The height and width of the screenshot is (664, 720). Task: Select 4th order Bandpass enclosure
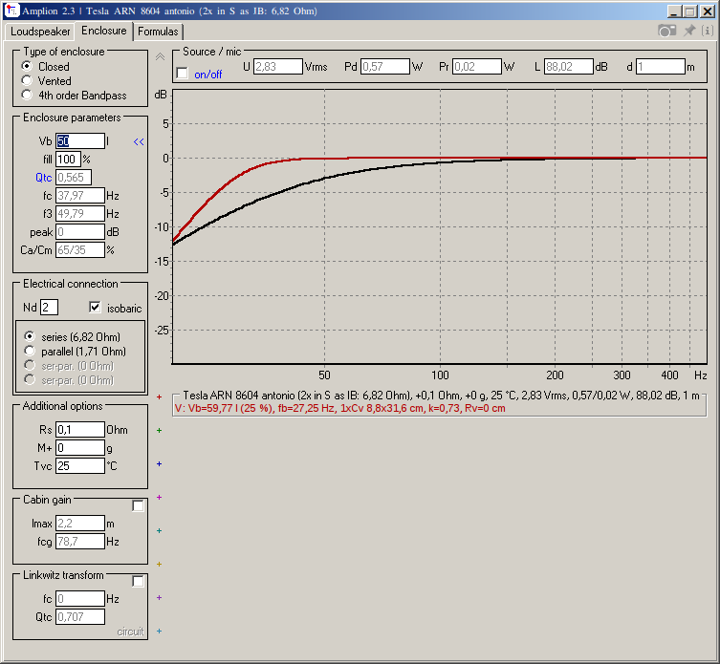tap(27, 95)
